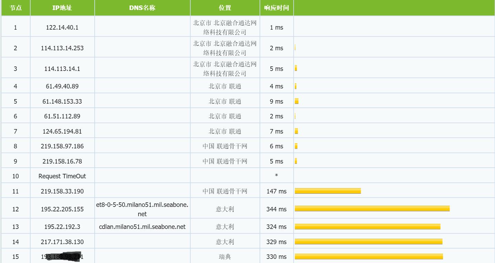Click DNS name et8-0-5-50.milano51.mil.seabone.net

(x=142, y=209)
